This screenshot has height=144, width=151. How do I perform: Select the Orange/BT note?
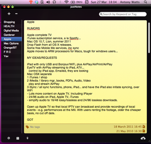(12, 47)
